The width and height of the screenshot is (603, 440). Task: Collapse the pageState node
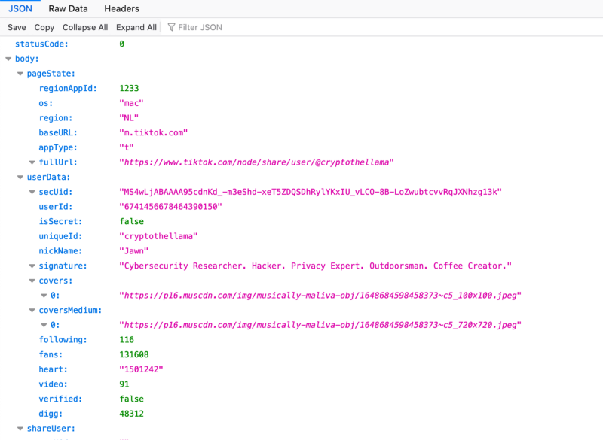point(20,74)
